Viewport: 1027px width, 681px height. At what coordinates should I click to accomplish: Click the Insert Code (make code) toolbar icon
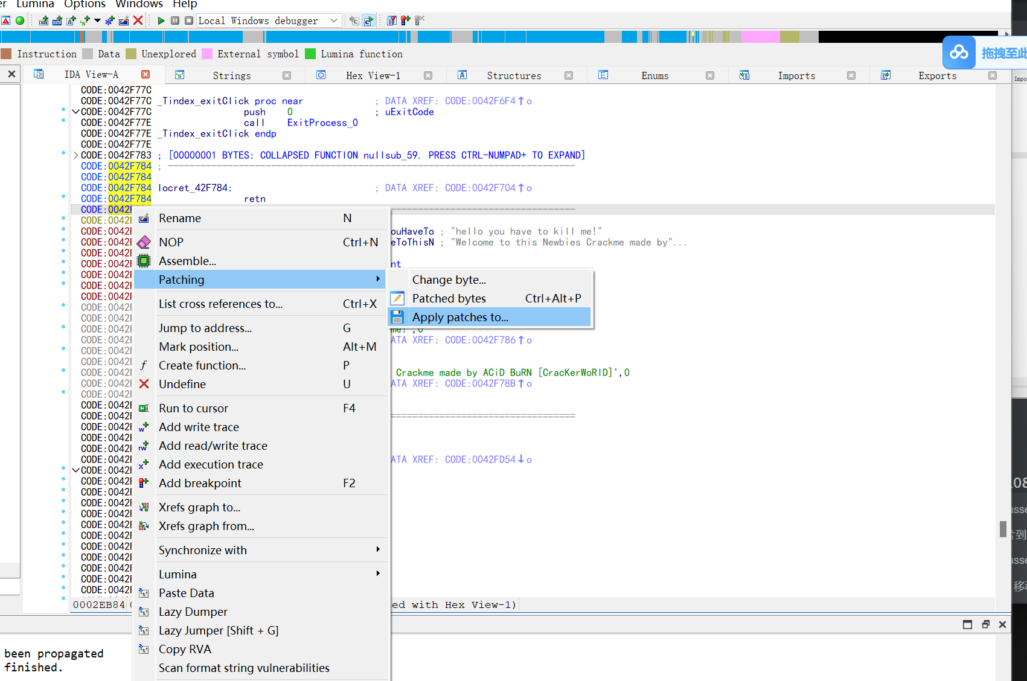(43, 21)
